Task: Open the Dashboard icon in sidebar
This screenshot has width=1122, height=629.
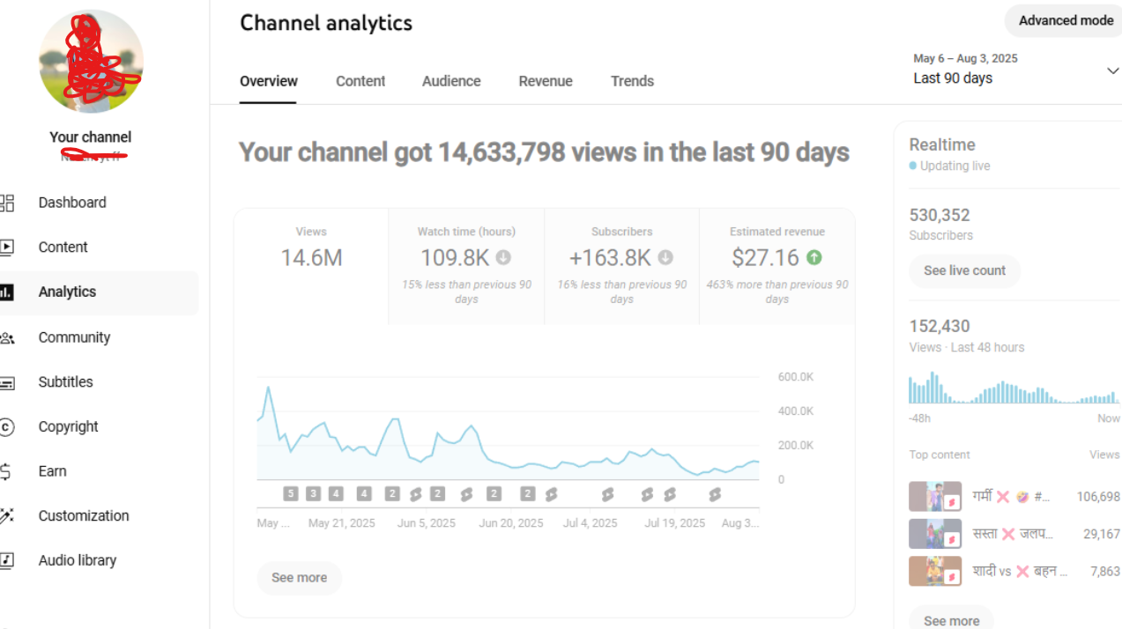Action: click(x=7, y=203)
